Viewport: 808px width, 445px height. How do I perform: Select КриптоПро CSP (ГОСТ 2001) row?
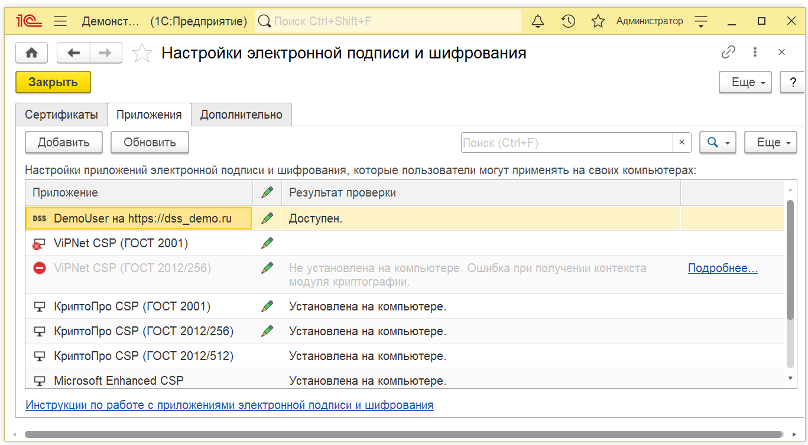[405, 306]
